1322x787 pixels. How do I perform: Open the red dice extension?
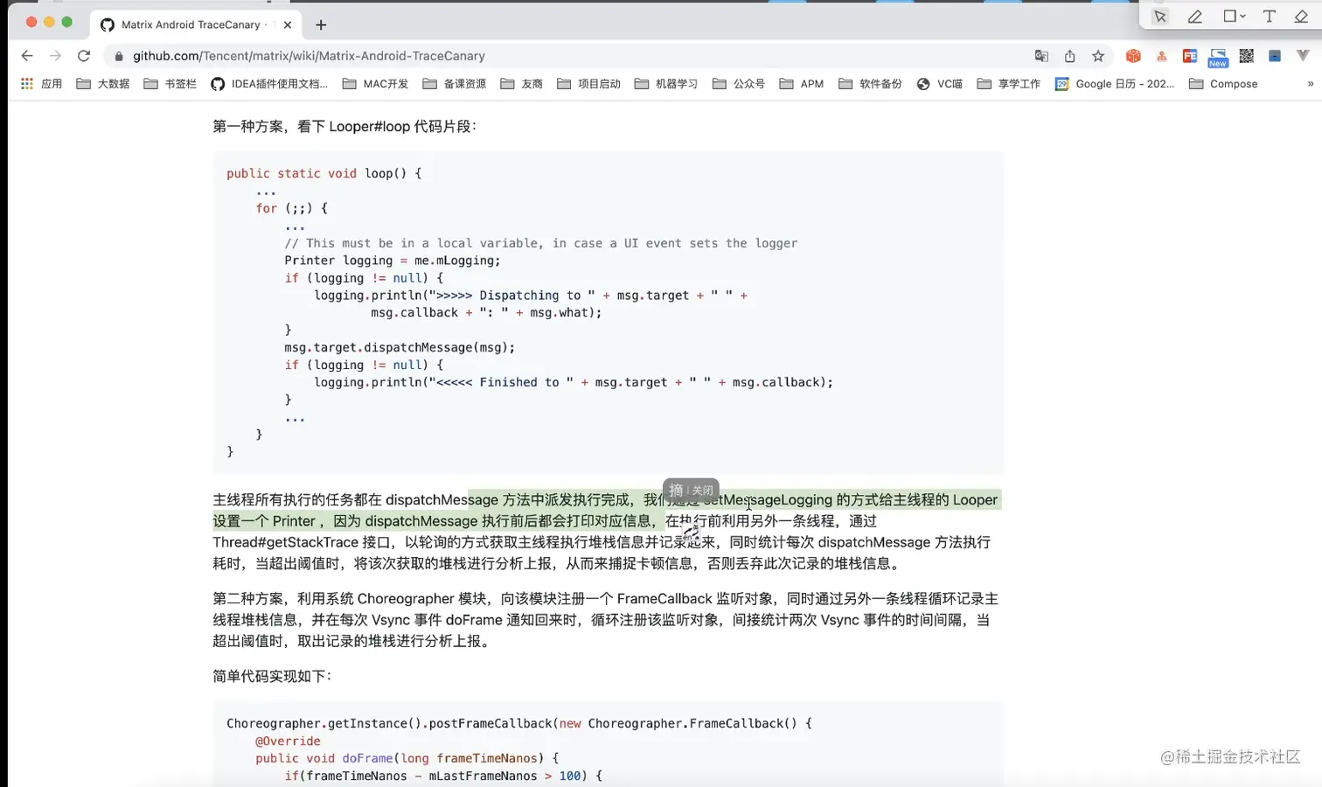click(1133, 56)
